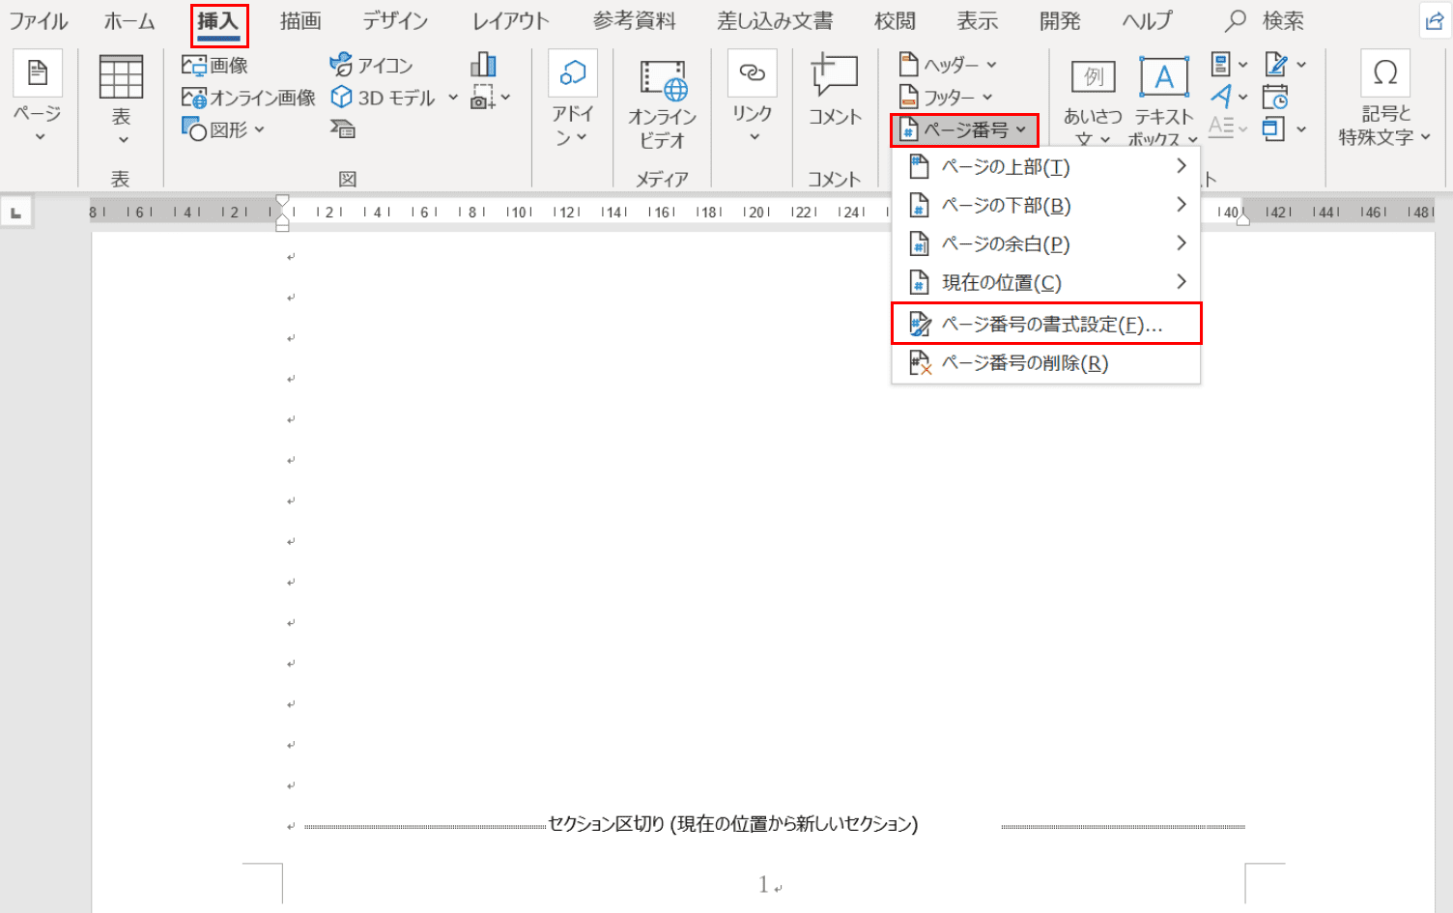1453x913 pixels.
Task: Open ページの余白(P) submenu
Action: pos(1045,244)
